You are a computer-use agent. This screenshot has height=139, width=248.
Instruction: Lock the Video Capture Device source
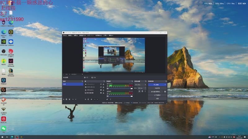click(104, 87)
